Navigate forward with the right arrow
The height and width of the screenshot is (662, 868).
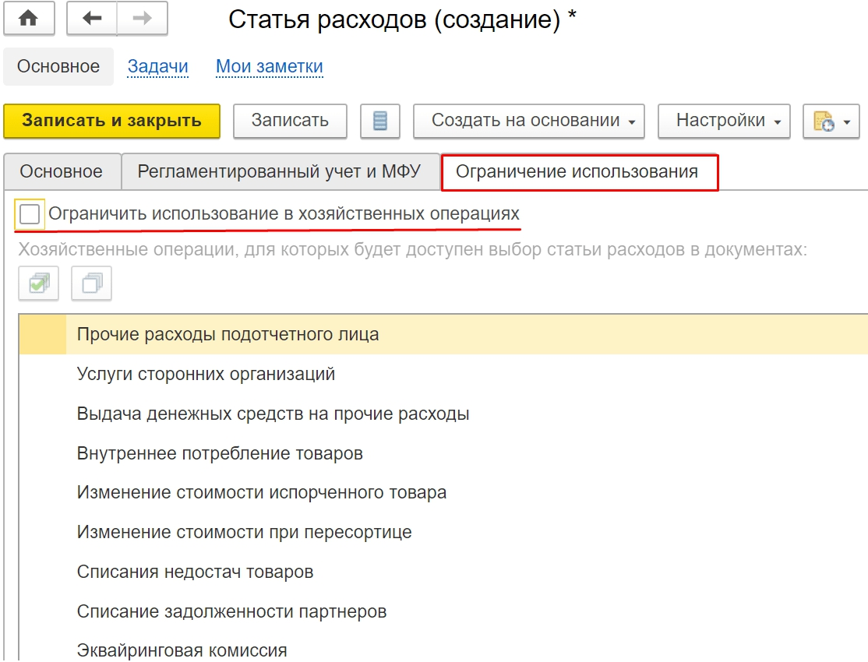[x=143, y=18]
